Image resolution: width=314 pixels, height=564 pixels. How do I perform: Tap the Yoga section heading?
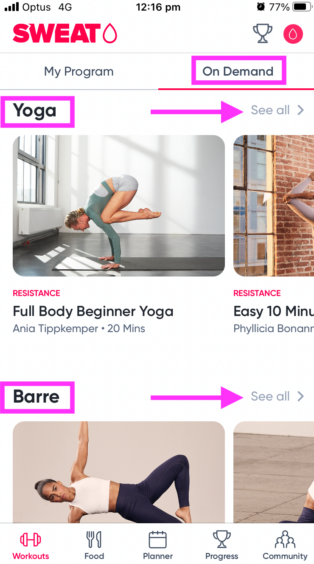coord(35,110)
